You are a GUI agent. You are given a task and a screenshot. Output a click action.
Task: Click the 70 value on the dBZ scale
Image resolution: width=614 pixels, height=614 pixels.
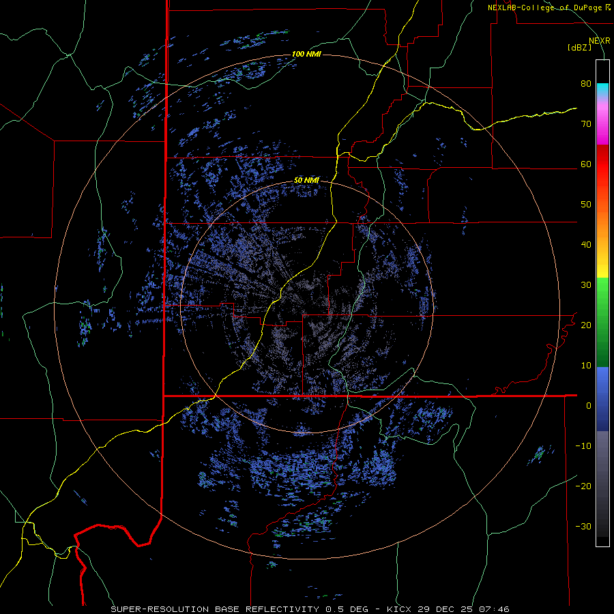point(586,124)
